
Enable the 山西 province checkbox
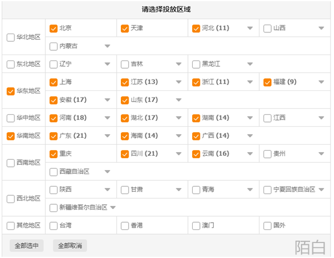coord(268,28)
